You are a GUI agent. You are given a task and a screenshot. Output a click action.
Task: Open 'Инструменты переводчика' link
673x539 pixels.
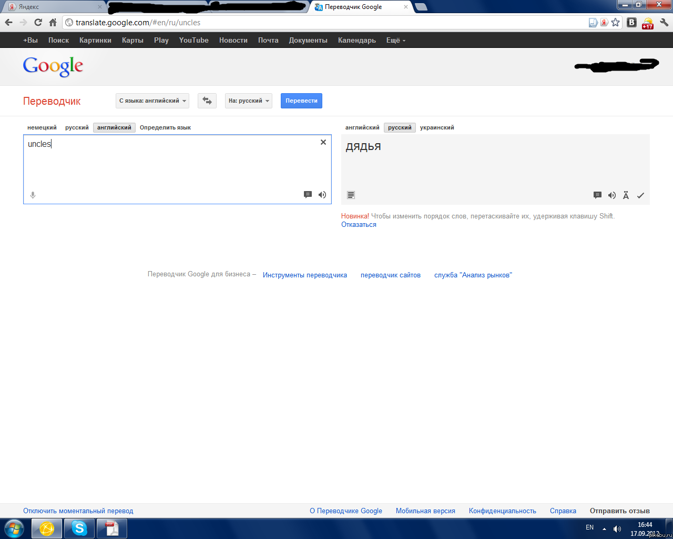[x=305, y=275]
